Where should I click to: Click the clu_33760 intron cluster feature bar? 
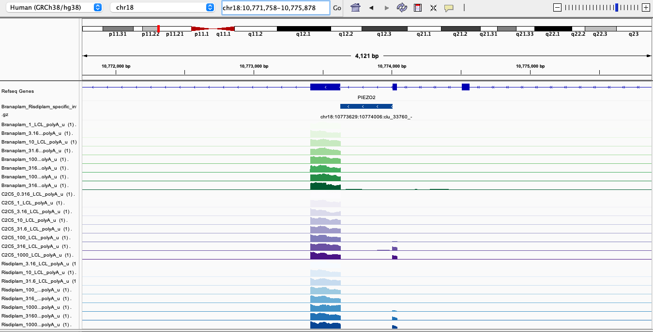click(366, 106)
